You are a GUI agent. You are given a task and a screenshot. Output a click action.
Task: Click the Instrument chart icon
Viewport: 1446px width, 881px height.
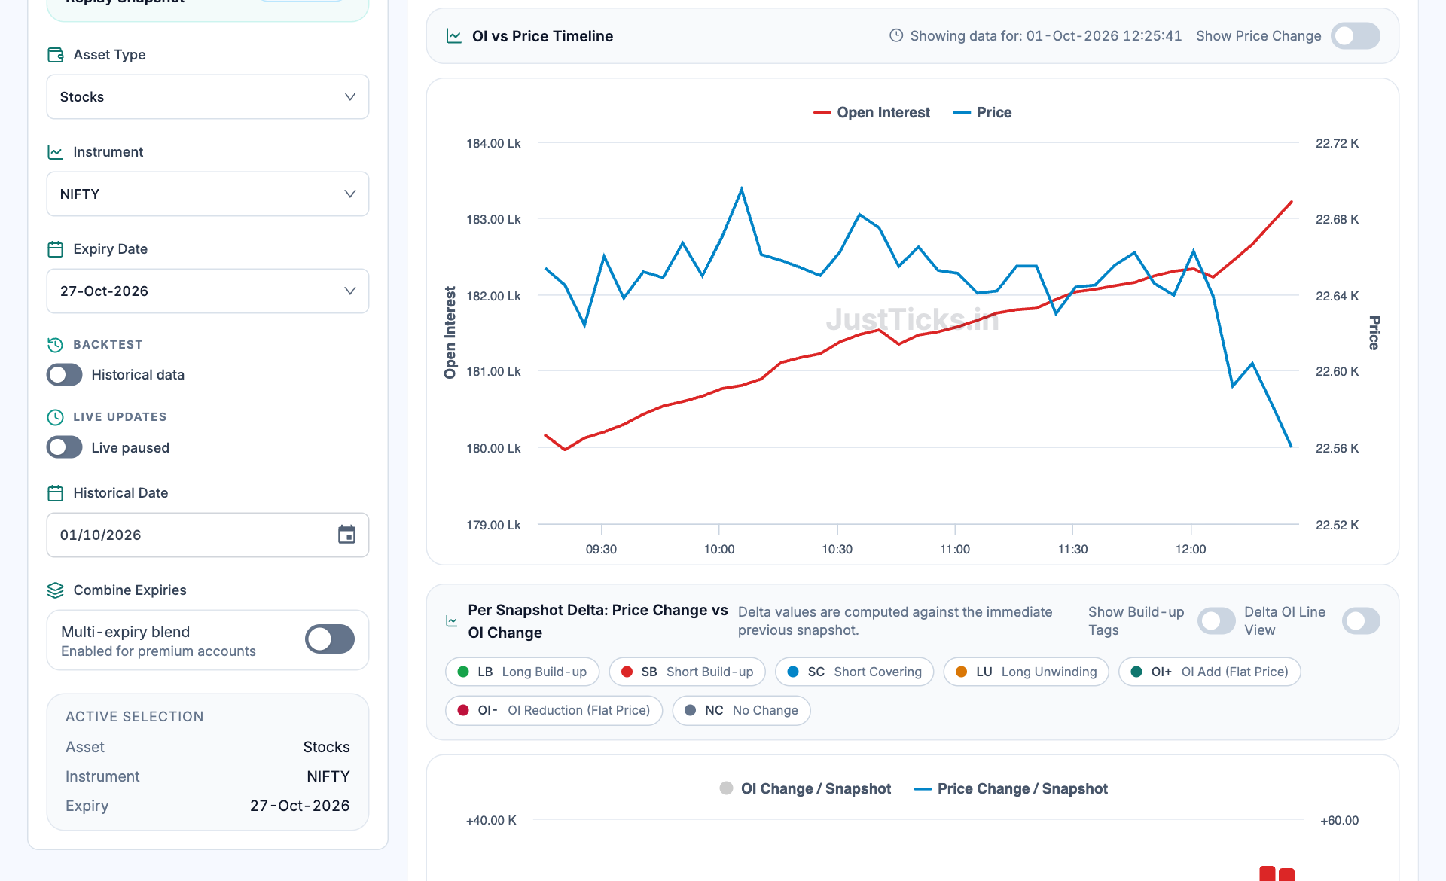[56, 152]
